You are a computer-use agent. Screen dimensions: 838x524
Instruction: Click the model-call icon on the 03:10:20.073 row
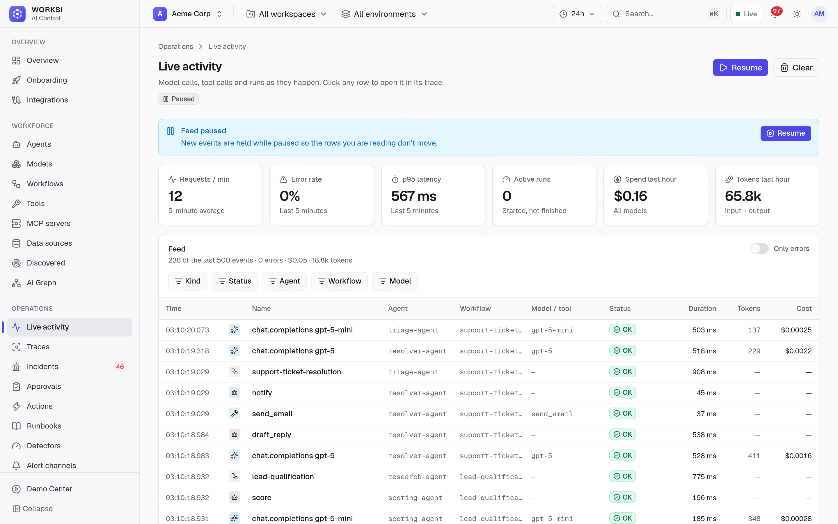tap(235, 330)
